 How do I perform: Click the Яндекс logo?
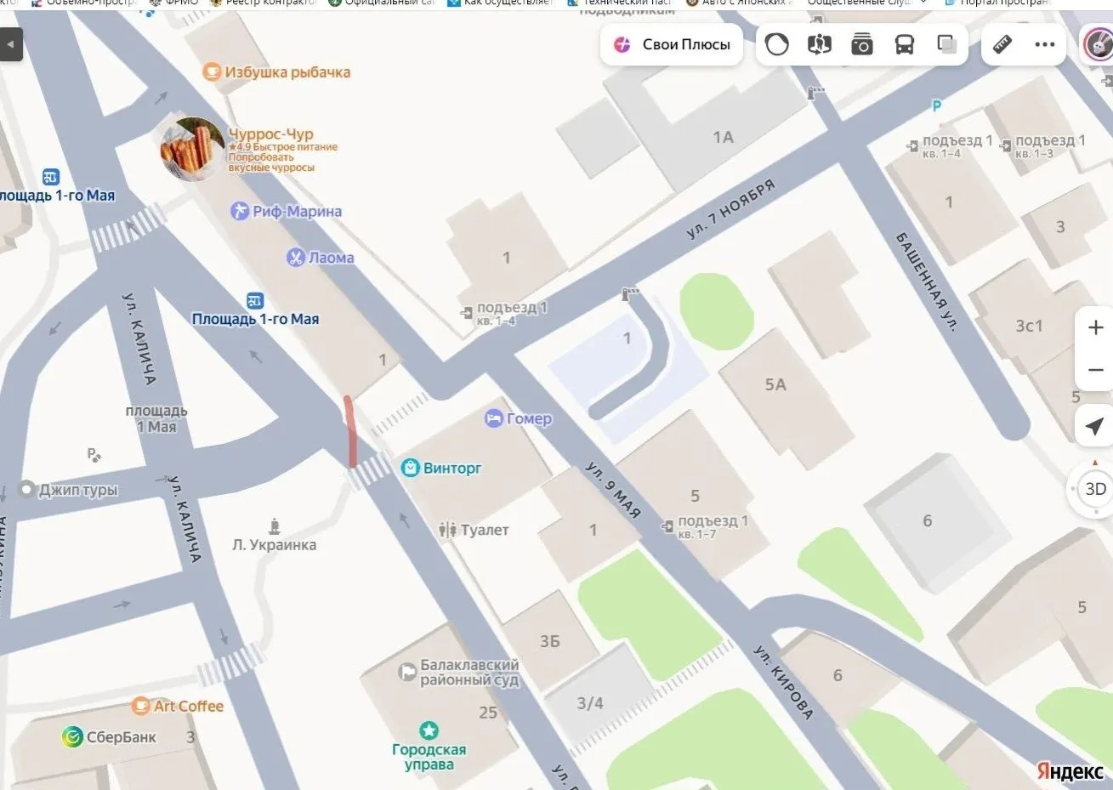(1069, 770)
